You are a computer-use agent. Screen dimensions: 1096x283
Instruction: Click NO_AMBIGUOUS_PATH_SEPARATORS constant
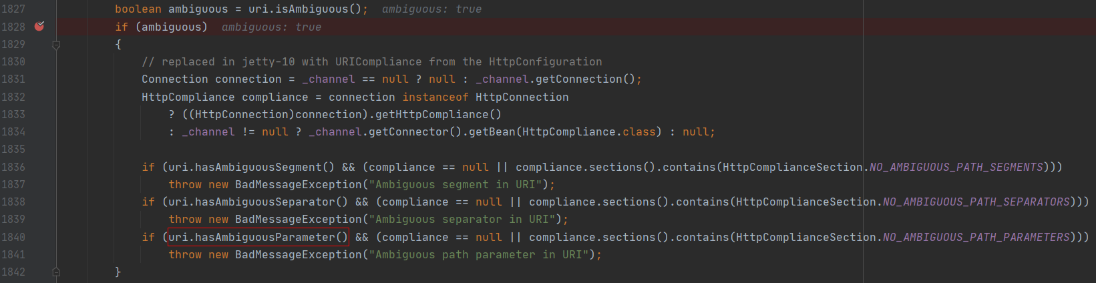(976, 202)
